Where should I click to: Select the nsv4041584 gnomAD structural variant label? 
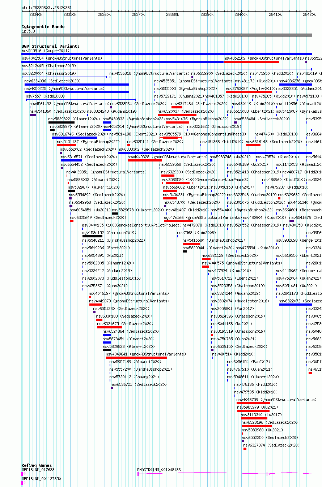pos(62,58)
